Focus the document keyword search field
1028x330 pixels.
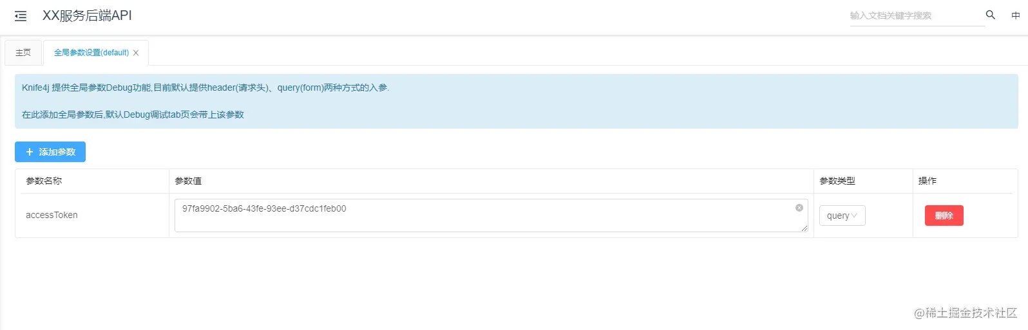click(917, 15)
